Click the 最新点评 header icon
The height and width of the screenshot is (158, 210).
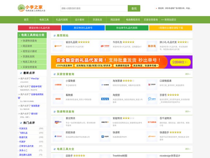coord(21,73)
